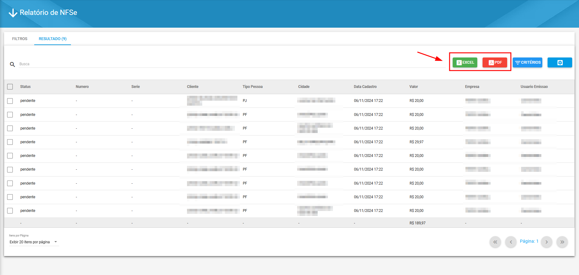
Task: Click the search magnifier icon
Action: [x=12, y=64]
